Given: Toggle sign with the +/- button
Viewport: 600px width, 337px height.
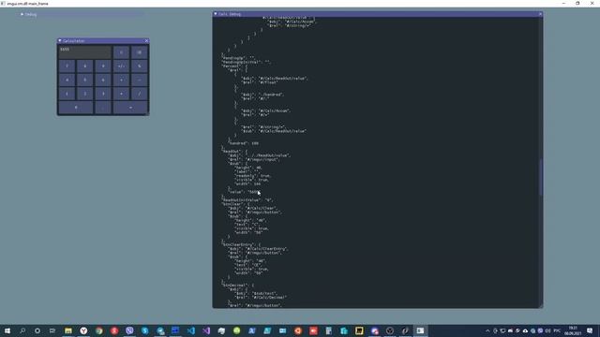Looking at the screenshot, I should [121, 66].
